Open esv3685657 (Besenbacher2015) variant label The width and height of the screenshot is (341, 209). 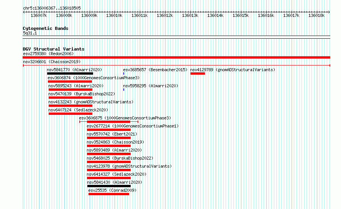(x=155, y=70)
